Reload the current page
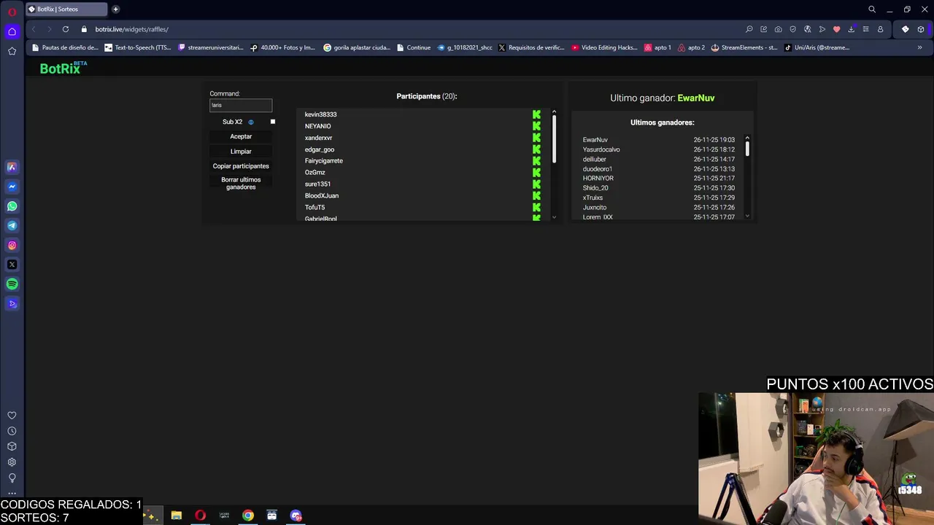Viewport: 934px width, 525px height. [66, 29]
